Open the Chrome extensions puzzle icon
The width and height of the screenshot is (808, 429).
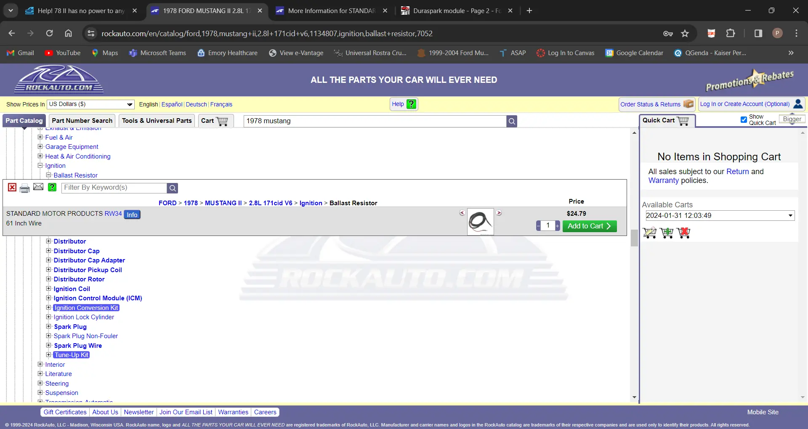coord(731,34)
